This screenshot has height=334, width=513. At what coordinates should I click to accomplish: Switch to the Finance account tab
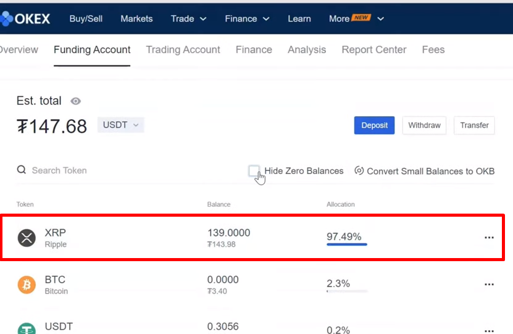[254, 50]
